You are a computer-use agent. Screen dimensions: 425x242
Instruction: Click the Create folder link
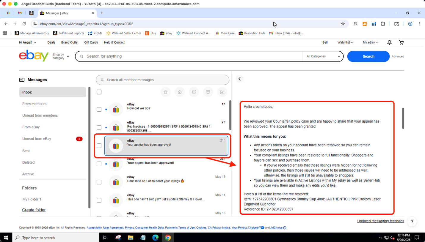tap(34, 210)
